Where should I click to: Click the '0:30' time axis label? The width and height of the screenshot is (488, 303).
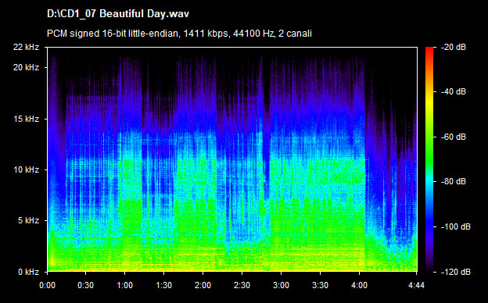click(x=85, y=285)
